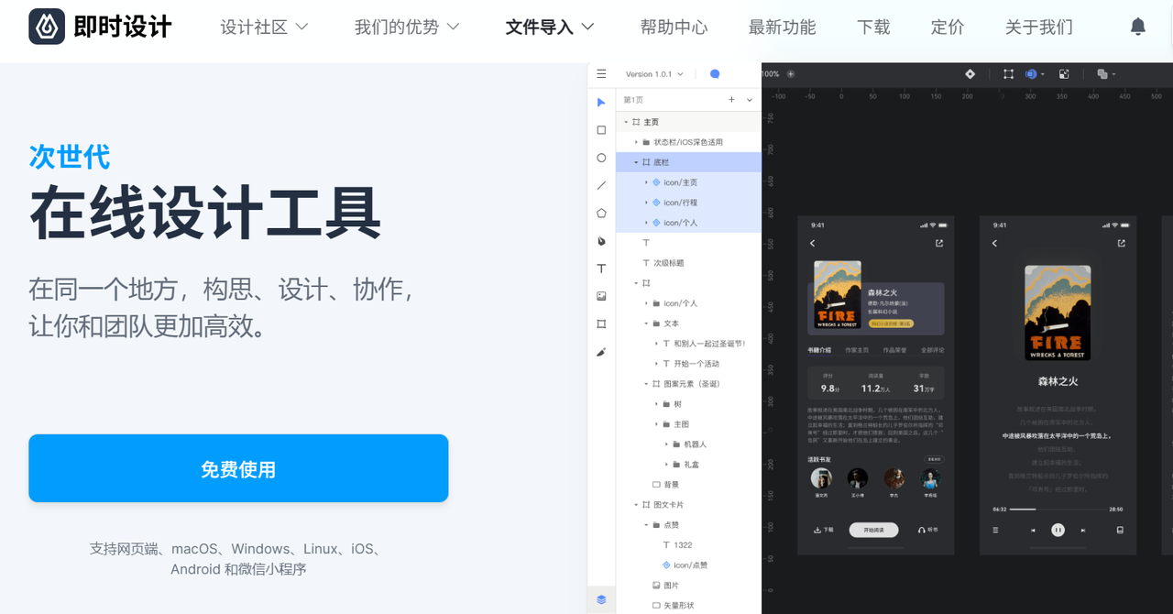Click the frame bounds icon in top bar
This screenshot has width=1173, height=614.
click(x=1008, y=74)
